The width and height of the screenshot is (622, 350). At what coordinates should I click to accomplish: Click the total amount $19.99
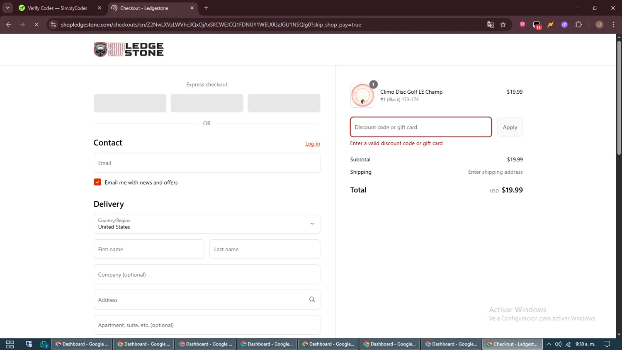click(x=512, y=190)
